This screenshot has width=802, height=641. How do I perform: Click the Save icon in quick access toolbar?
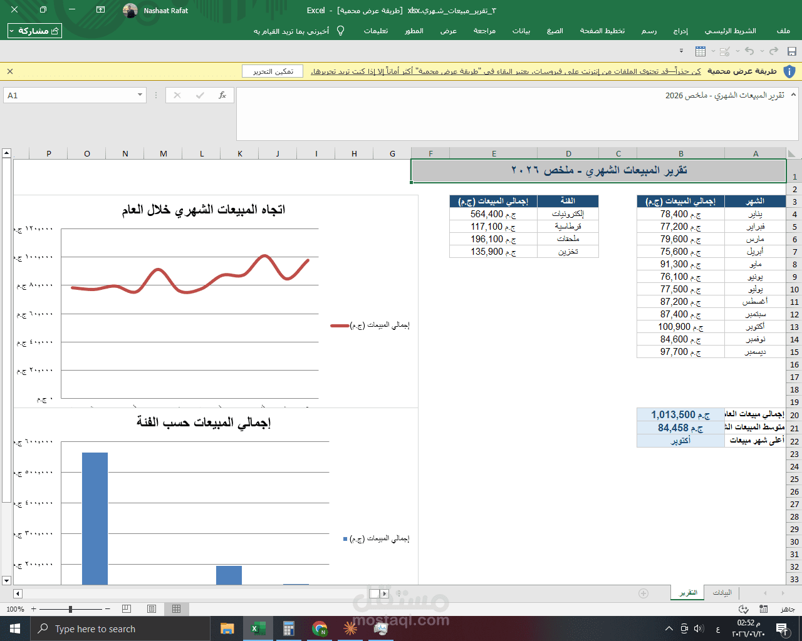[x=791, y=51]
